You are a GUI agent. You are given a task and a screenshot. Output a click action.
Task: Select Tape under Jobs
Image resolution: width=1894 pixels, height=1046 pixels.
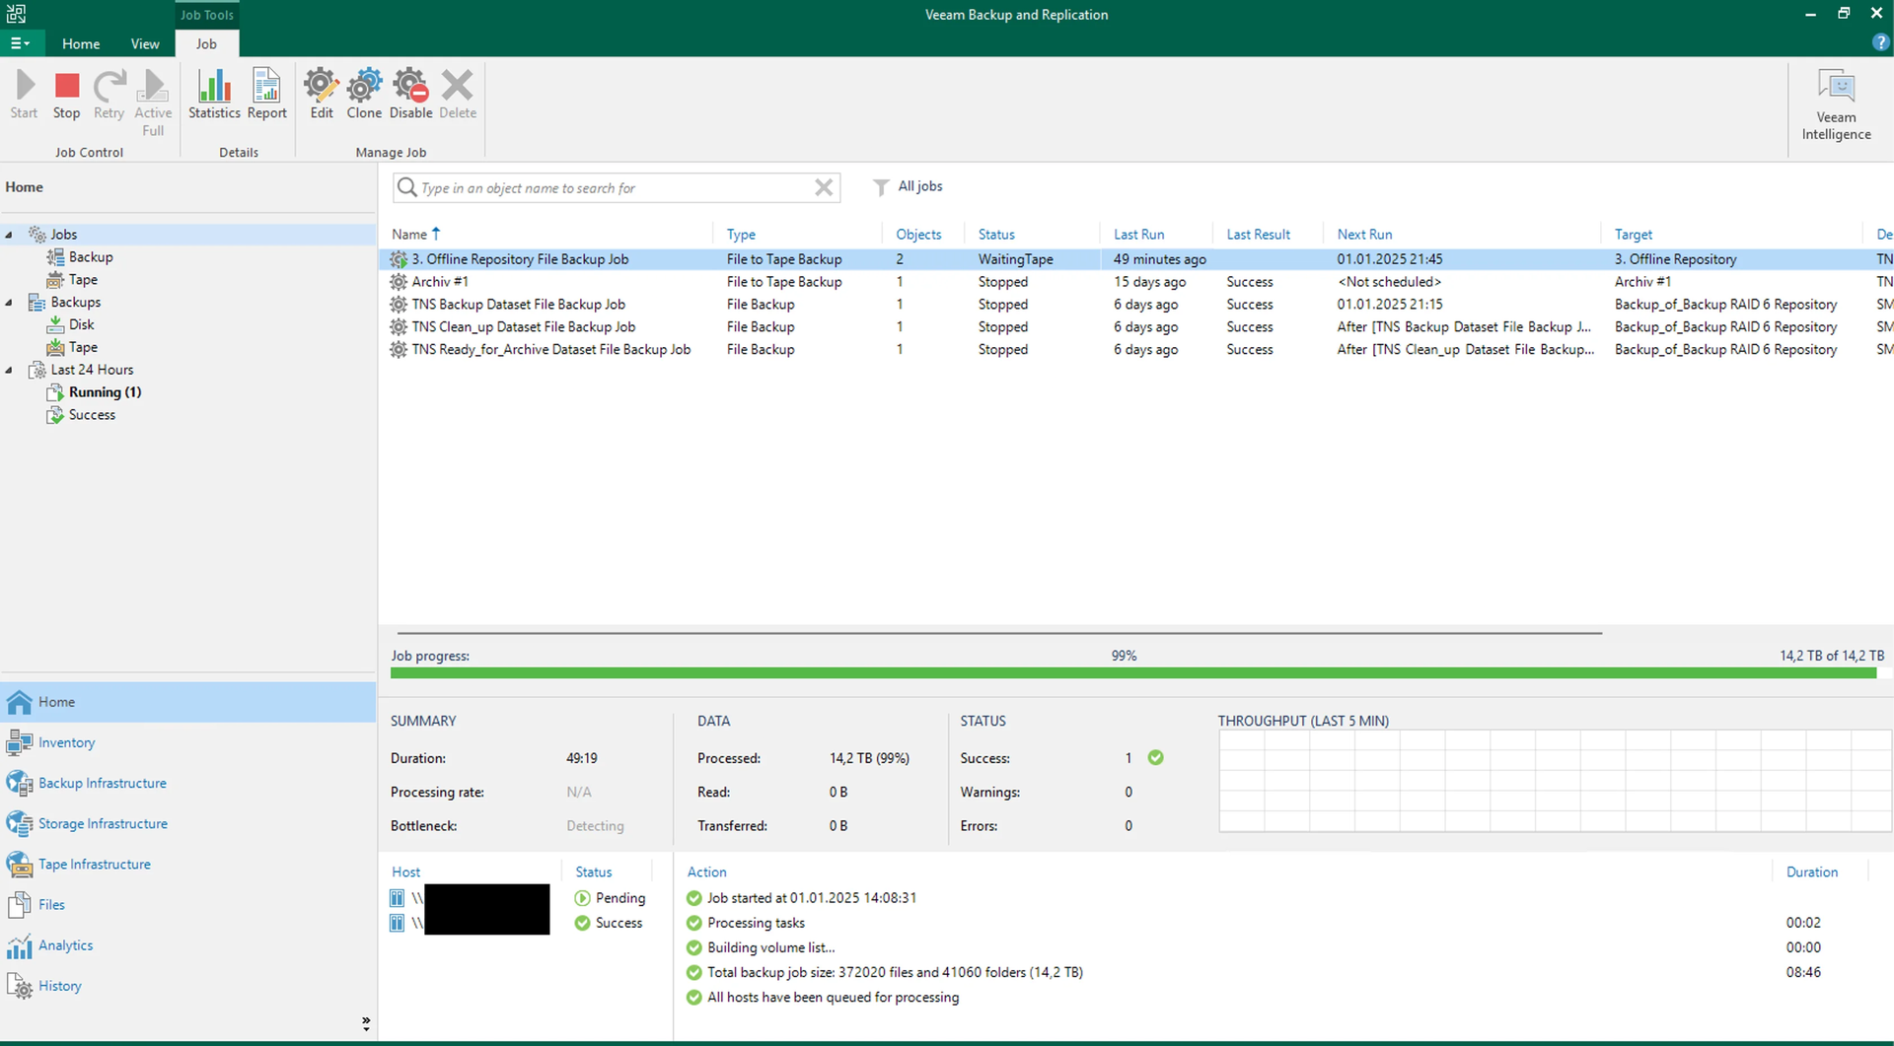click(x=83, y=280)
